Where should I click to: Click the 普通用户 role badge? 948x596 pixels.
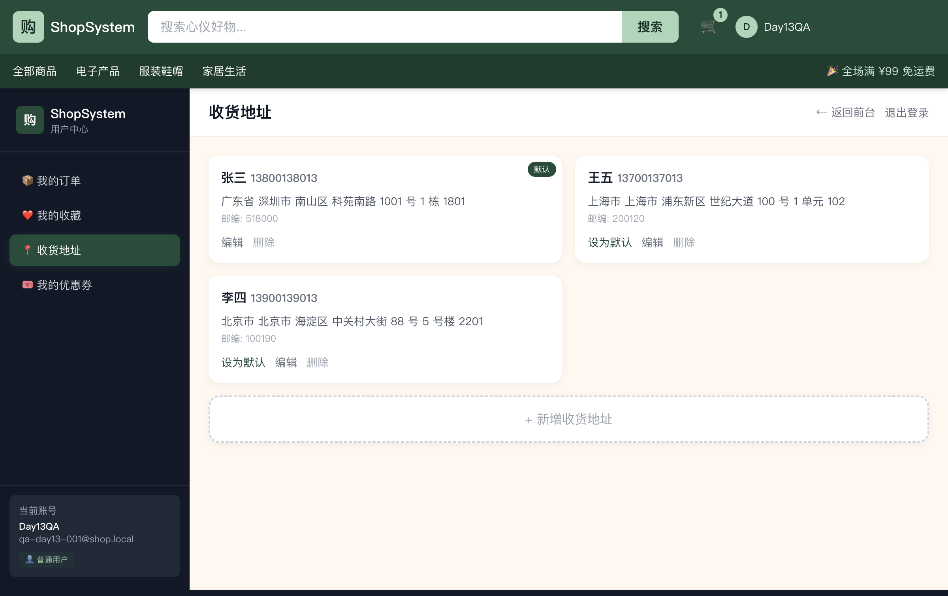click(x=47, y=559)
